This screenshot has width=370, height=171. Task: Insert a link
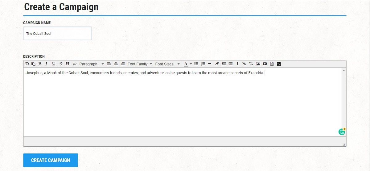(244, 64)
